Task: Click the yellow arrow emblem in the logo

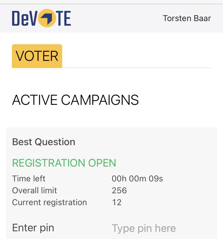Action: pos(47,18)
